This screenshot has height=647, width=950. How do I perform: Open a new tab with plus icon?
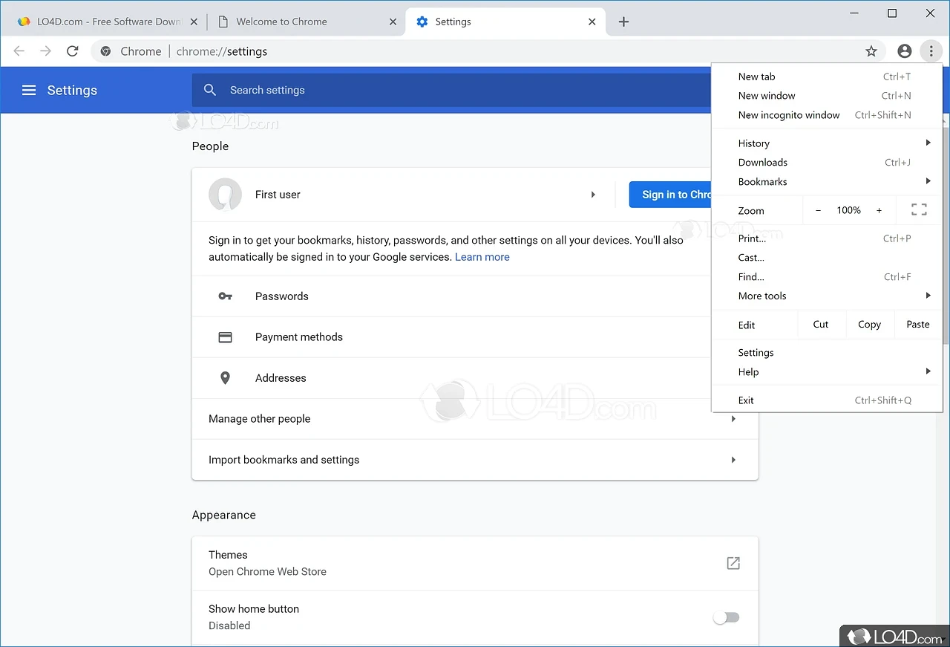click(623, 22)
